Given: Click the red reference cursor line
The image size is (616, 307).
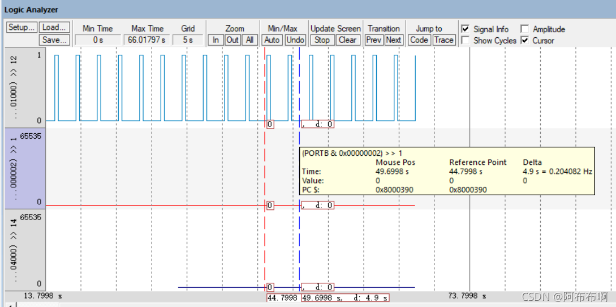Looking at the screenshot, I should click(x=265, y=169).
